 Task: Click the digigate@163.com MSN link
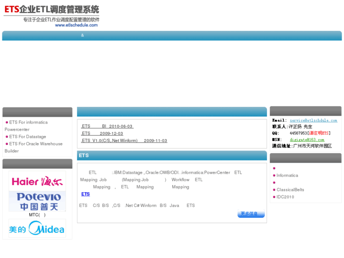pyautogui.click(x=307, y=140)
